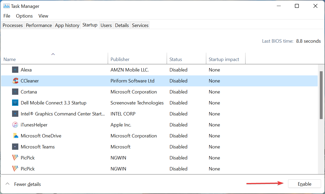The height and width of the screenshot is (194, 325).
Task: Click the CCleaner icon
Action: [15, 81]
